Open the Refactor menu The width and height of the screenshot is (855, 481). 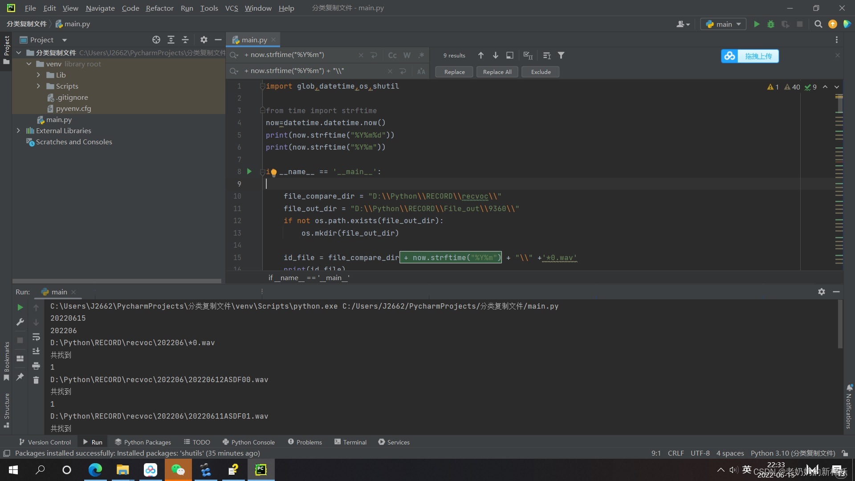(159, 8)
